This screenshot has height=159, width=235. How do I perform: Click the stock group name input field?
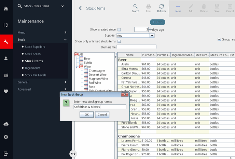coord(100,107)
